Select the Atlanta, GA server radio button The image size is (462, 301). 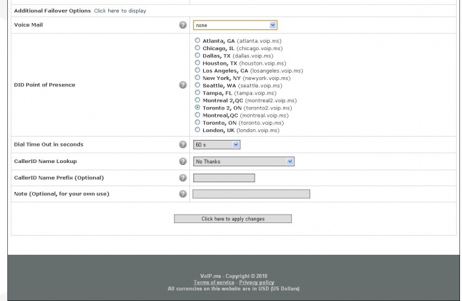[197, 40]
